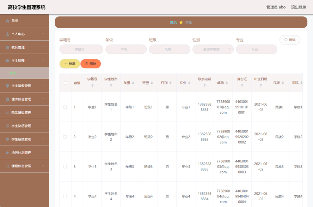
Task: Click the person icon beside 个人中心
Action: tap(7, 34)
